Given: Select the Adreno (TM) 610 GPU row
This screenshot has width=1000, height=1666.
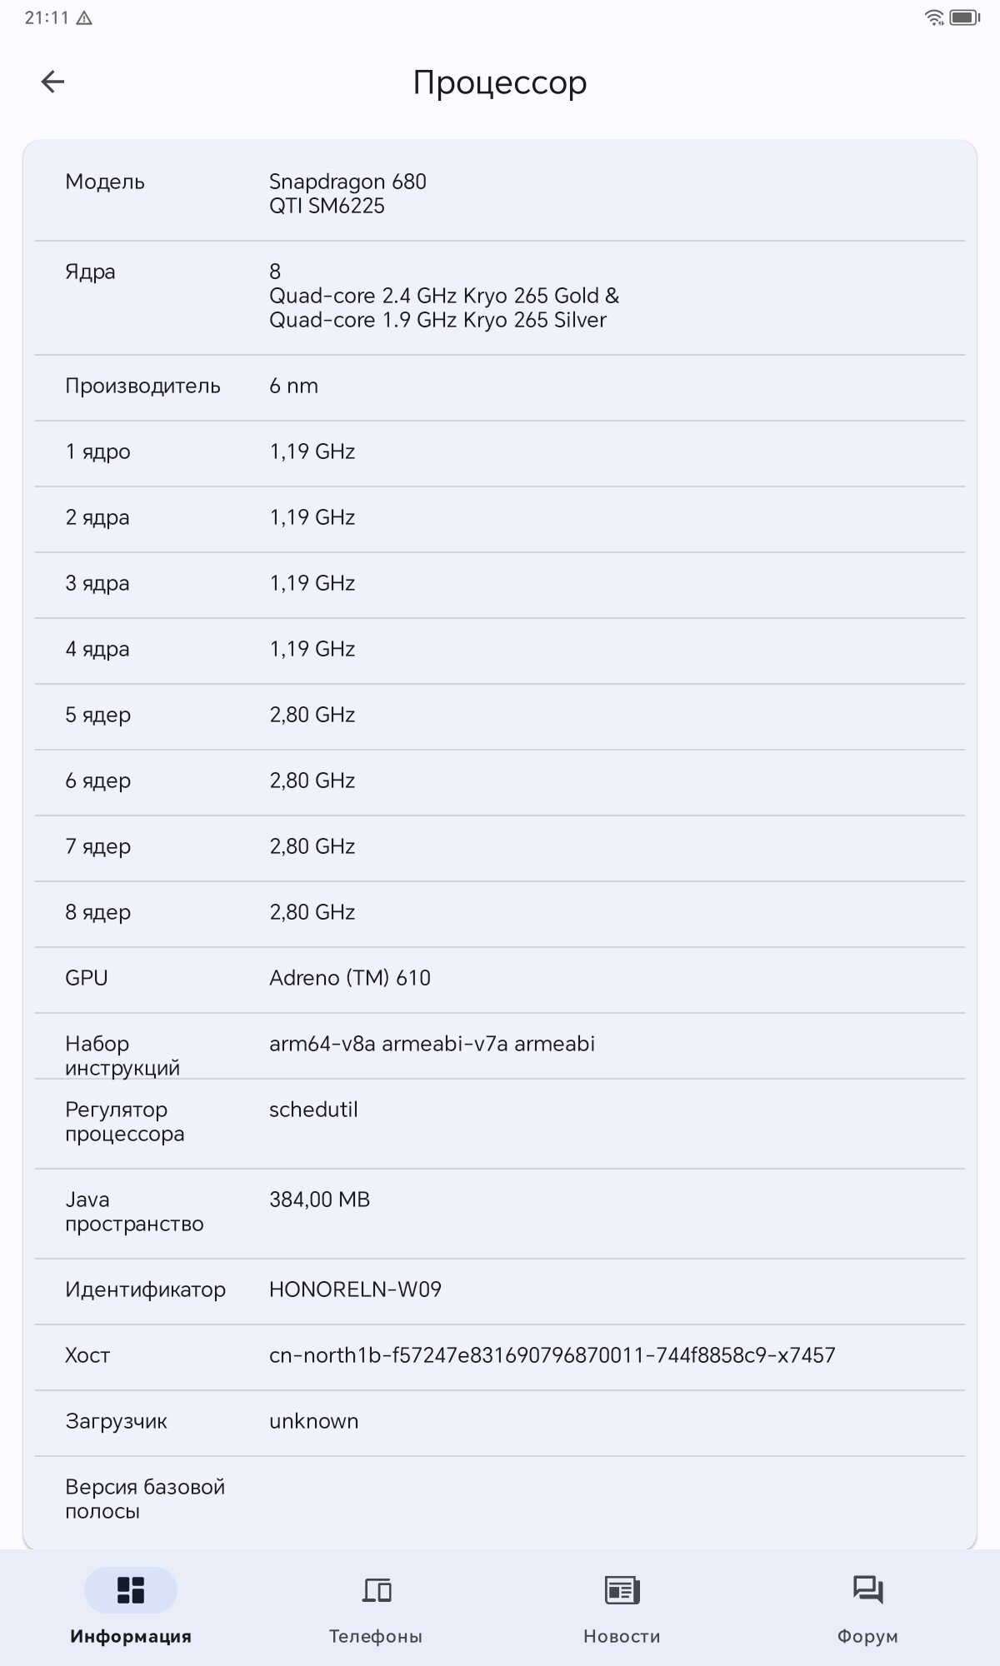Looking at the screenshot, I should pyautogui.click(x=500, y=980).
